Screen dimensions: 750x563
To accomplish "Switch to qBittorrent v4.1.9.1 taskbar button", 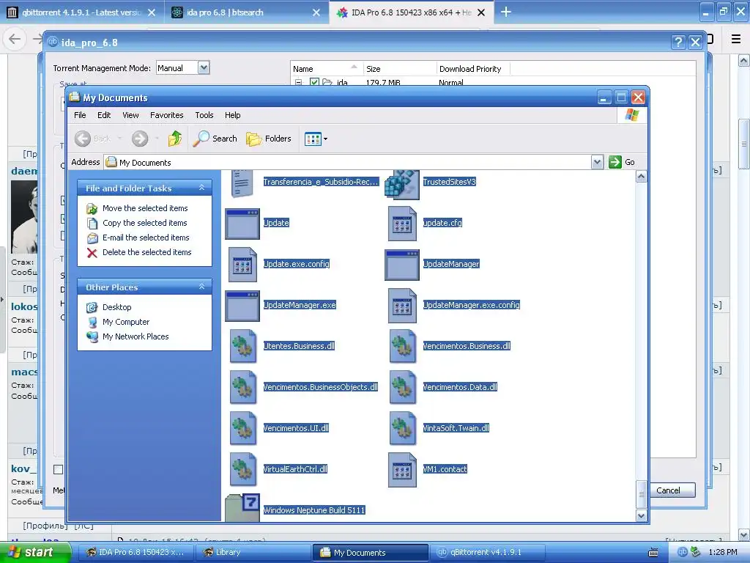I will coord(488,552).
